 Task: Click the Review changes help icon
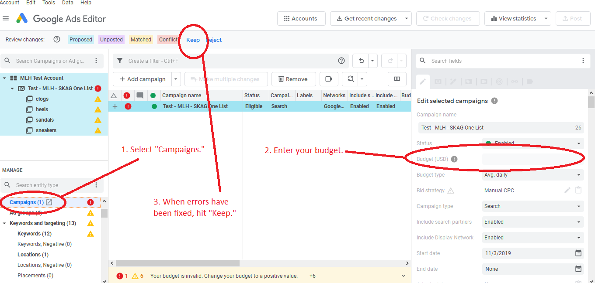click(x=57, y=40)
